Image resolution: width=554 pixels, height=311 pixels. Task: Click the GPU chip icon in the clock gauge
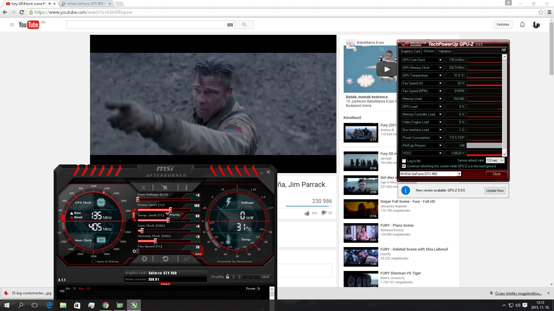pos(101,202)
